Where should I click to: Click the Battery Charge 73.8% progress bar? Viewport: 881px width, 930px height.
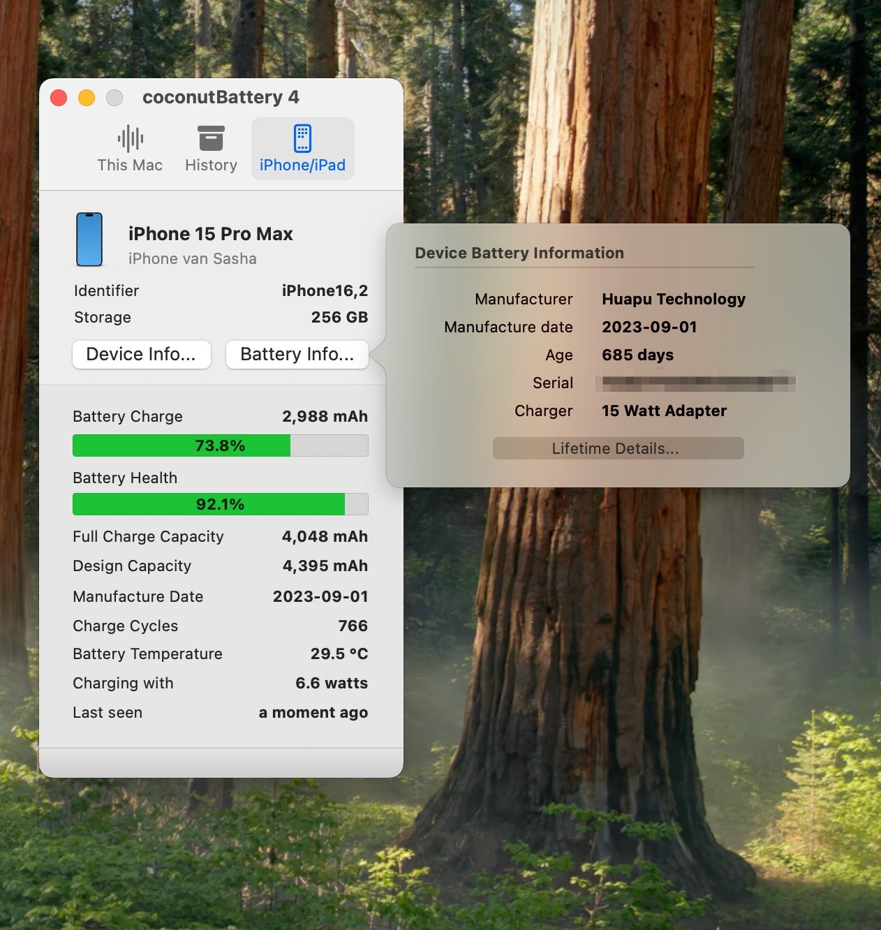coord(221,445)
